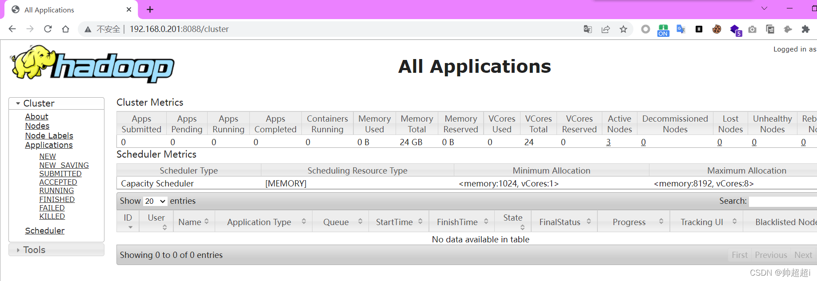
Task: Bookmark this page with star icon
Action: (623, 29)
